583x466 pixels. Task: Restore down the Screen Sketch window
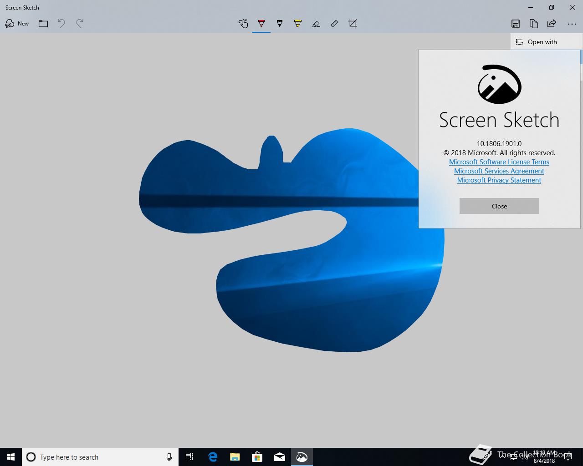(552, 7)
